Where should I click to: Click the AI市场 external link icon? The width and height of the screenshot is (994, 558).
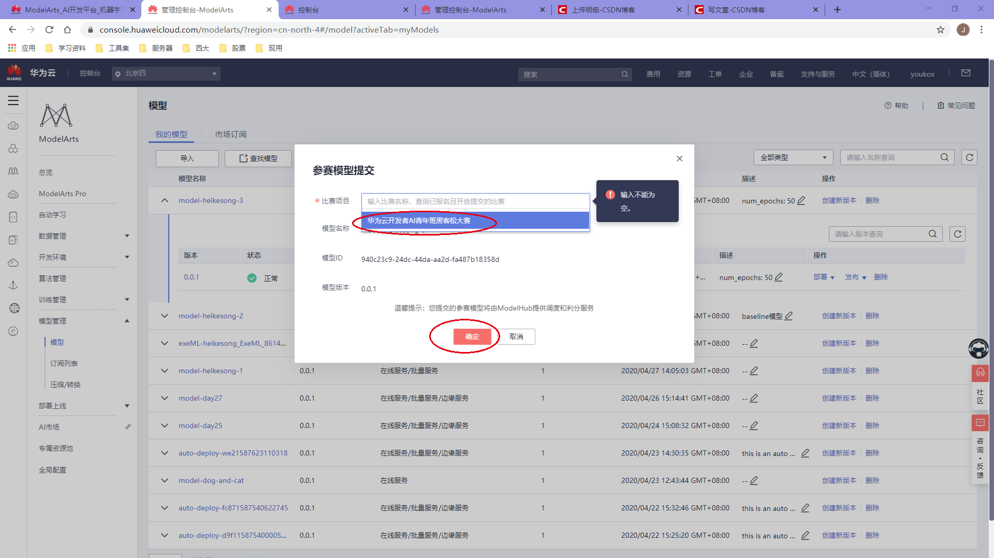128,427
